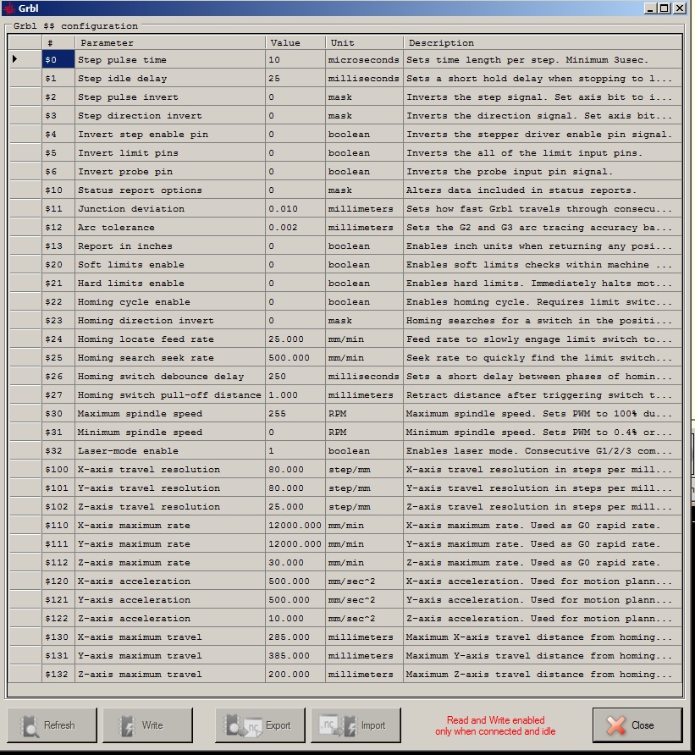Click the Close button with red X
The width and height of the screenshot is (695, 755).
click(x=637, y=725)
